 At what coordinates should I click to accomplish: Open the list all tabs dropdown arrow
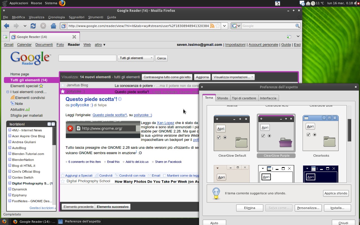(298, 36)
